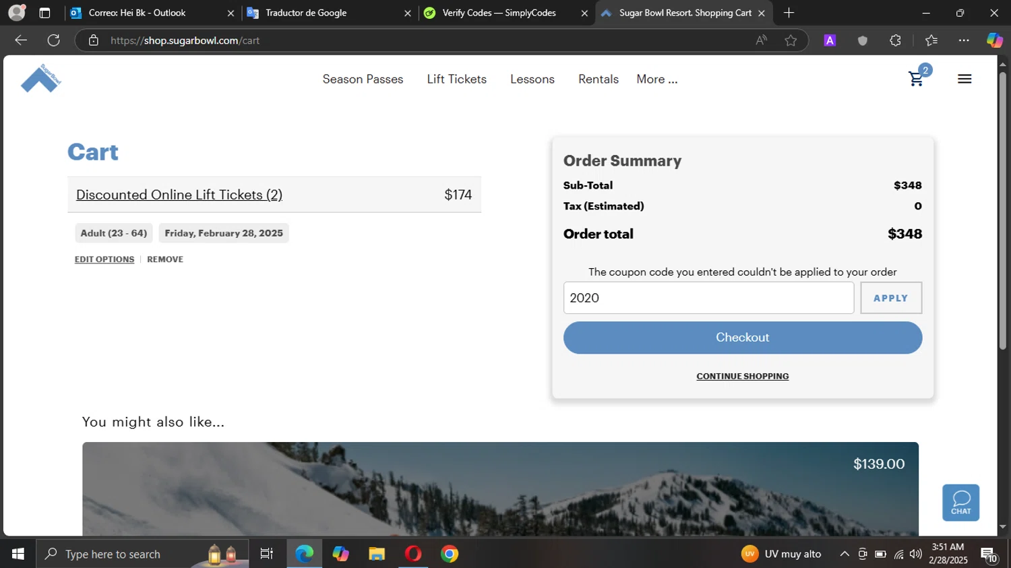Click the Friday, February 28, 2025 tag
Viewport: 1011px width, 568px height.
click(x=224, y=233)
